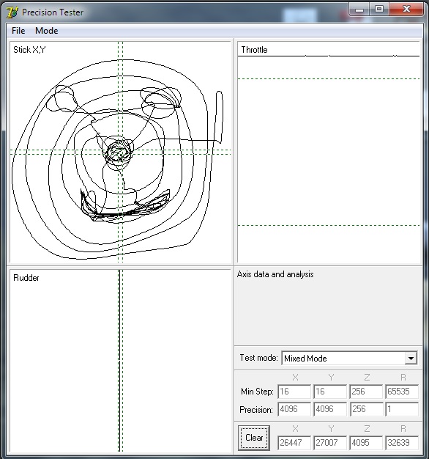The image size is (429, 459).
Task: Click inside the Stick X,Y plot
Action: (x=120, y=152)
